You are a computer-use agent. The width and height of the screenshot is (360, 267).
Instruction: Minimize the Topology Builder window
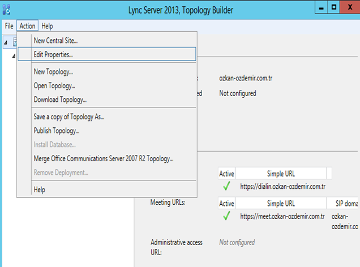(321, 7)
